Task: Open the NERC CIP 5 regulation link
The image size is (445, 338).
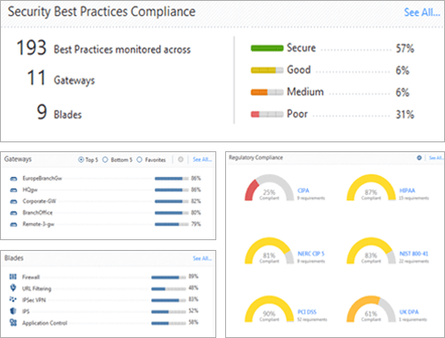Action: [311, 253]
